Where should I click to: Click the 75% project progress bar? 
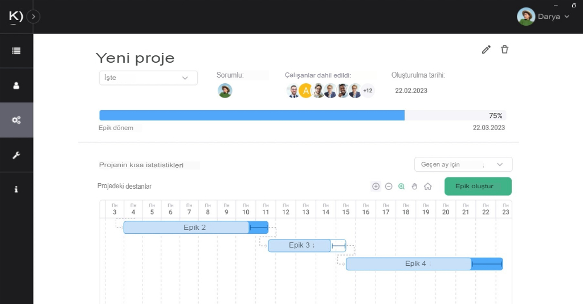click(303, 115)
